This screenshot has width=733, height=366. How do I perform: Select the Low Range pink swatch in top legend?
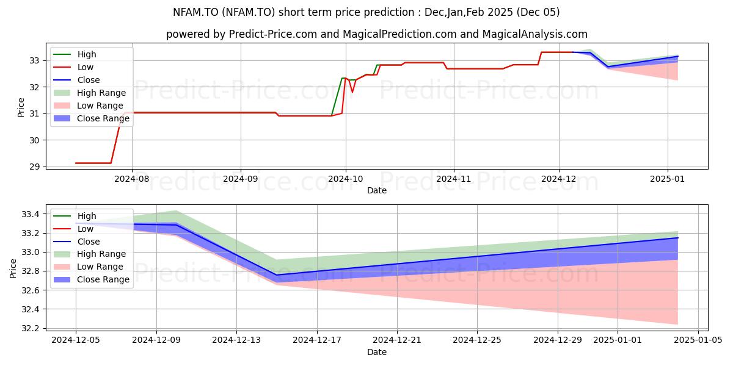64,106
